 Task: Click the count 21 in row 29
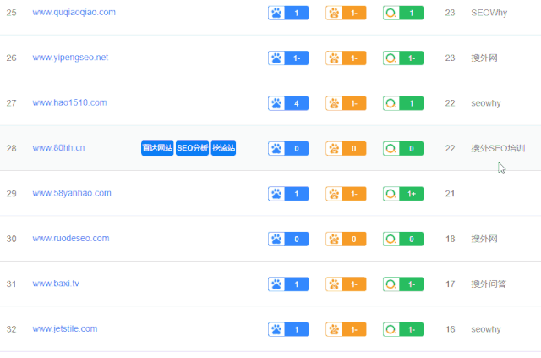tap(450, 194)
